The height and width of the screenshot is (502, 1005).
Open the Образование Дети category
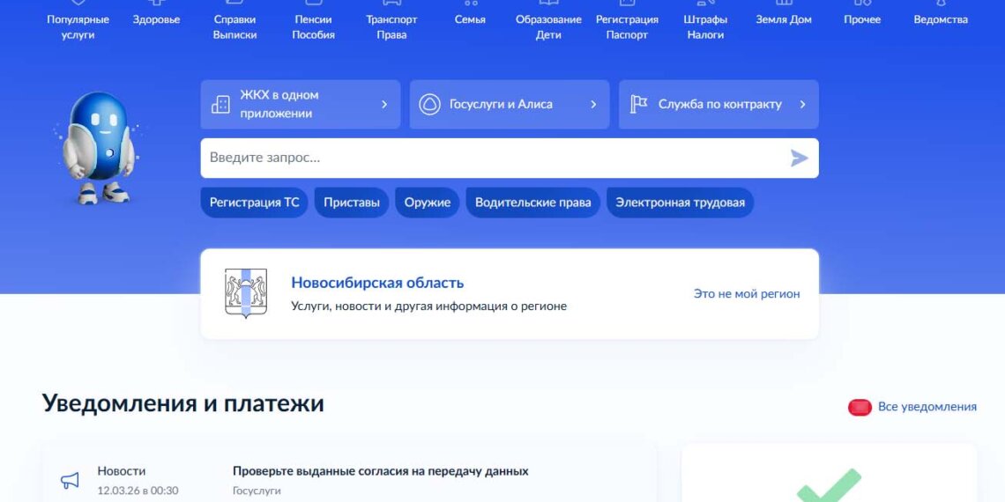point(548,27)
